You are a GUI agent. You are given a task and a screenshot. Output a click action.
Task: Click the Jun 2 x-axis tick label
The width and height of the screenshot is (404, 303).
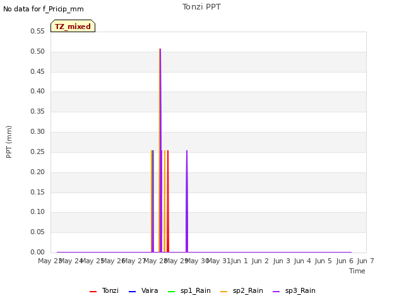tap(260, 261)
